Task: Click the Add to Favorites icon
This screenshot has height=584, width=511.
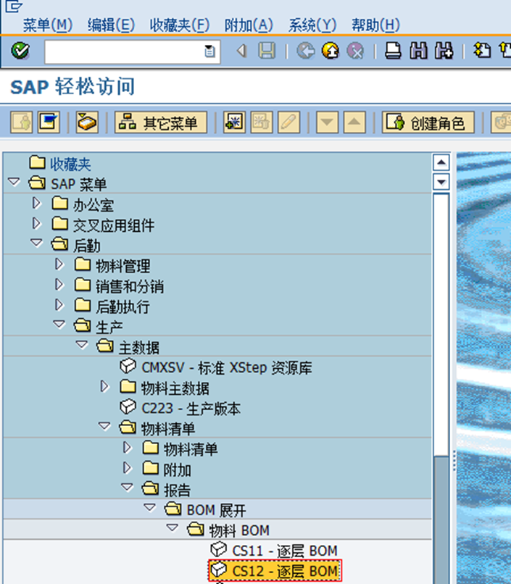Action: (x=234, y=122)
